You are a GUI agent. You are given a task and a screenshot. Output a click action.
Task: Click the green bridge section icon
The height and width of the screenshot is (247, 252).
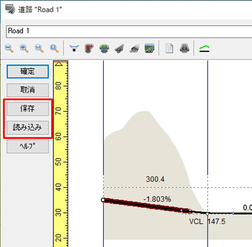coord(104,48)
